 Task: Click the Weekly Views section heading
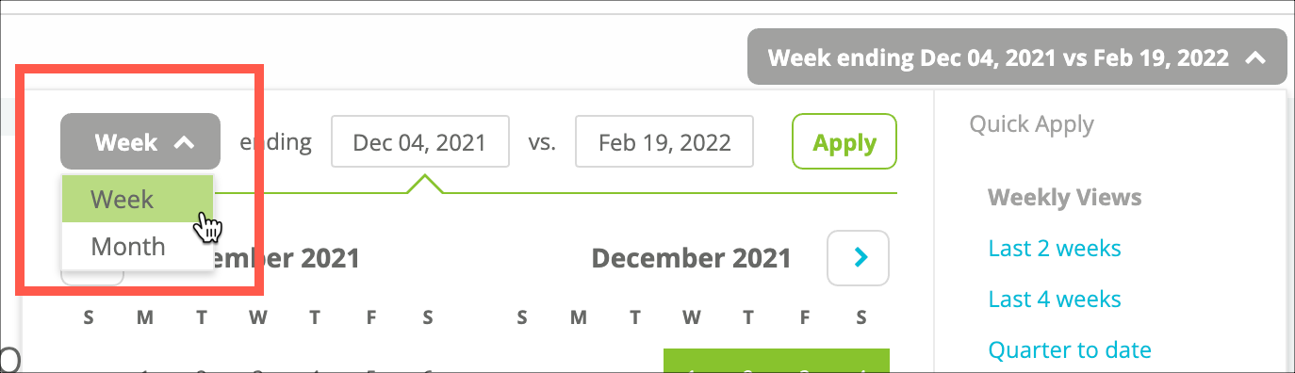(x=1065, y=198)
